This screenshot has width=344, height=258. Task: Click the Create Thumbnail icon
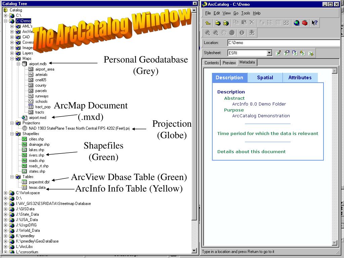coord(252,33)
